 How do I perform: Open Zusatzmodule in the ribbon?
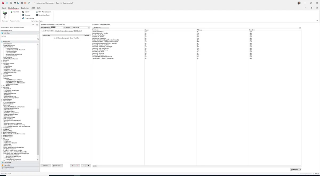click(28, 18)
